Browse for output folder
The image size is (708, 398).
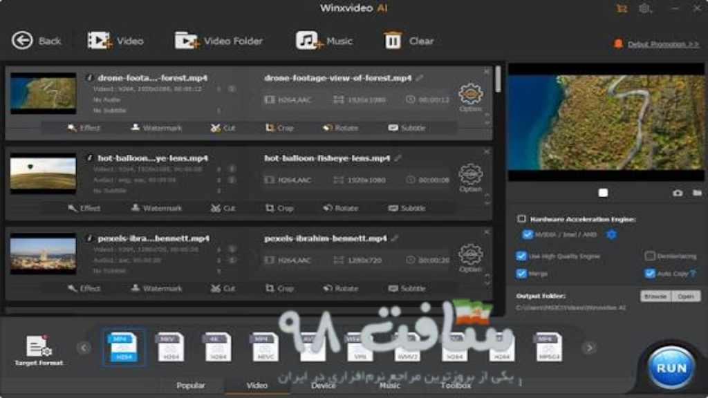tap(655, 296)
